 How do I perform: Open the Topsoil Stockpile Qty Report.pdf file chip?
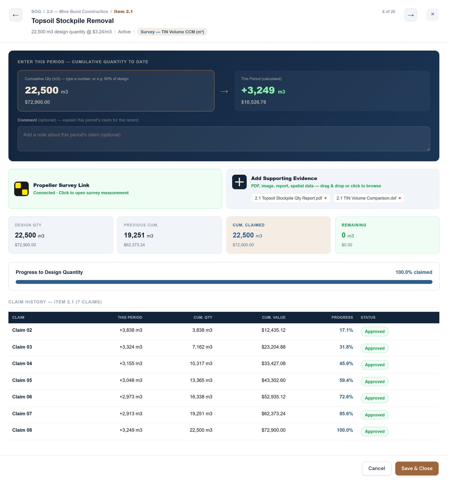click(x=288, y=198)
